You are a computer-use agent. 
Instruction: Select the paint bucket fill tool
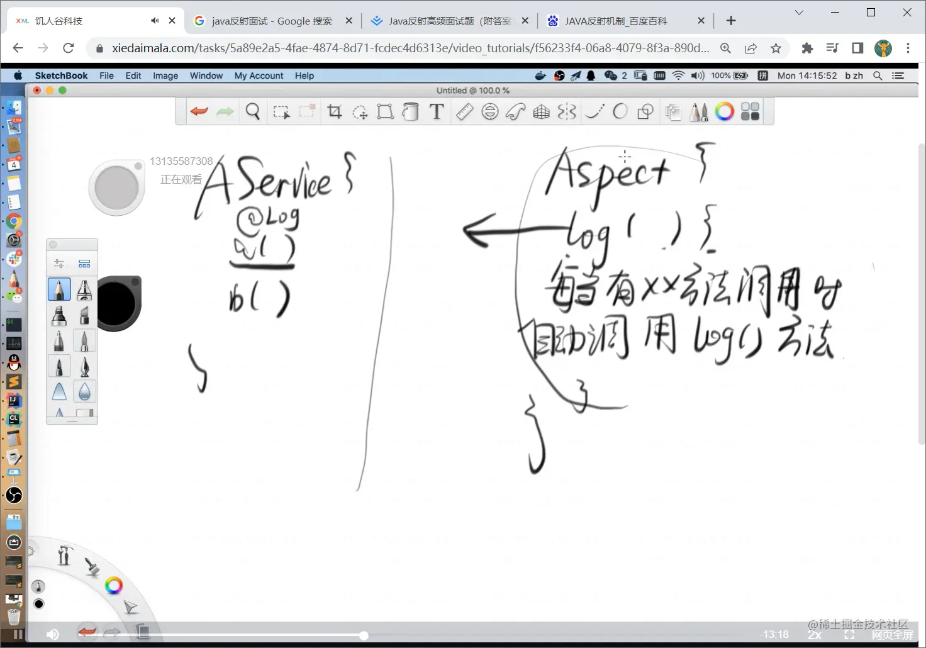(x=410, y=112)
